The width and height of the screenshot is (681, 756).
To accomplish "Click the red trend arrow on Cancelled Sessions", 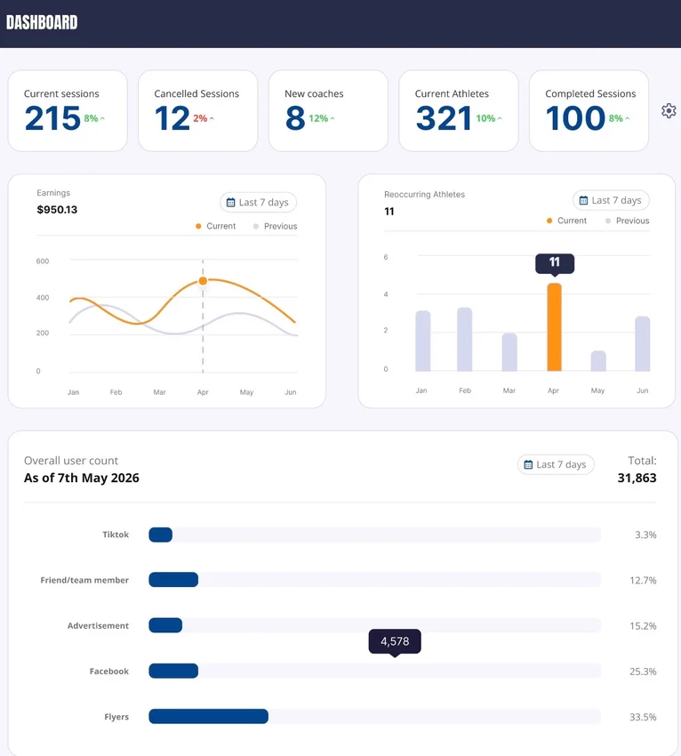I will pos(212,118).
